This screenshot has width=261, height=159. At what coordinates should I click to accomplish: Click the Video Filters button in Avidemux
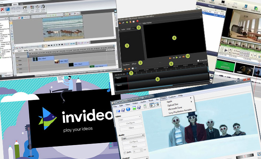(131, 128)
